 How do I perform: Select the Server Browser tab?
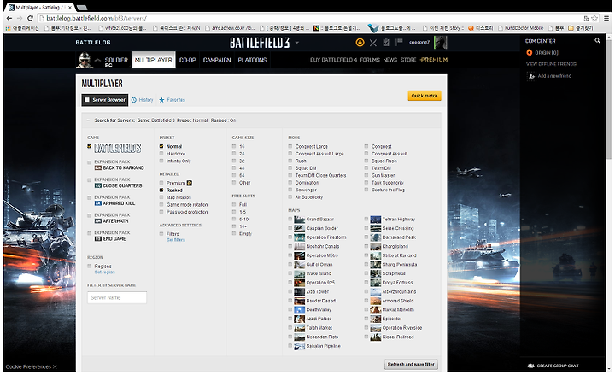point(105,100)
